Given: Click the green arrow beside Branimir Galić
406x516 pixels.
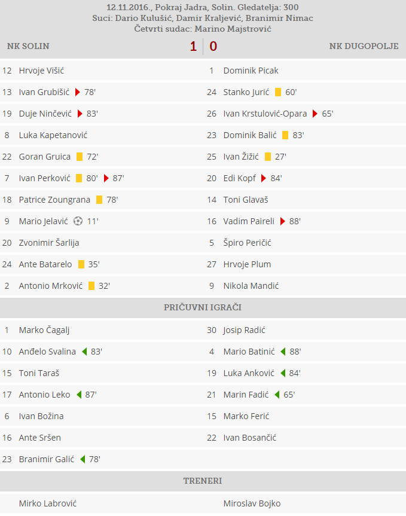Looking at the screenshot, I should [81, 459].
